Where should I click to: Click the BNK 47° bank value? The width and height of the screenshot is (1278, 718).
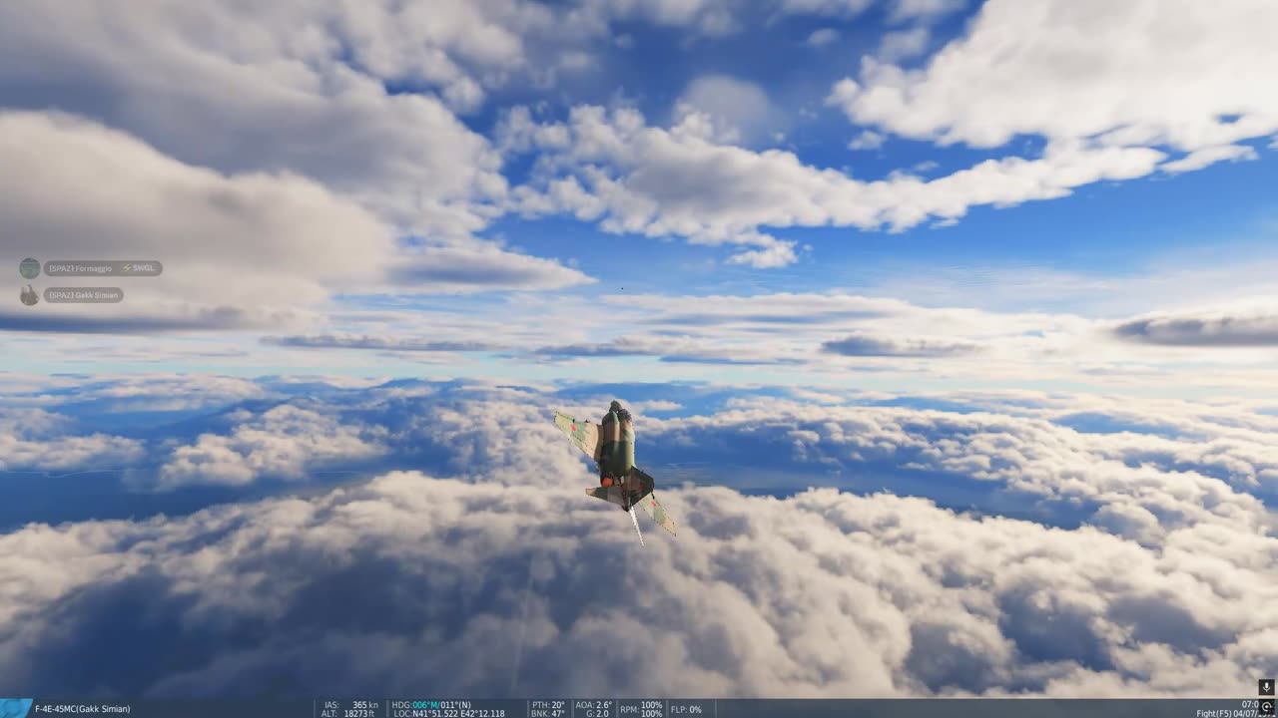click(548, 714)
